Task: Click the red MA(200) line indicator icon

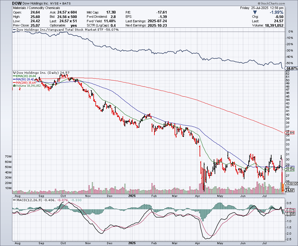Action: click(x=15, y=83)
